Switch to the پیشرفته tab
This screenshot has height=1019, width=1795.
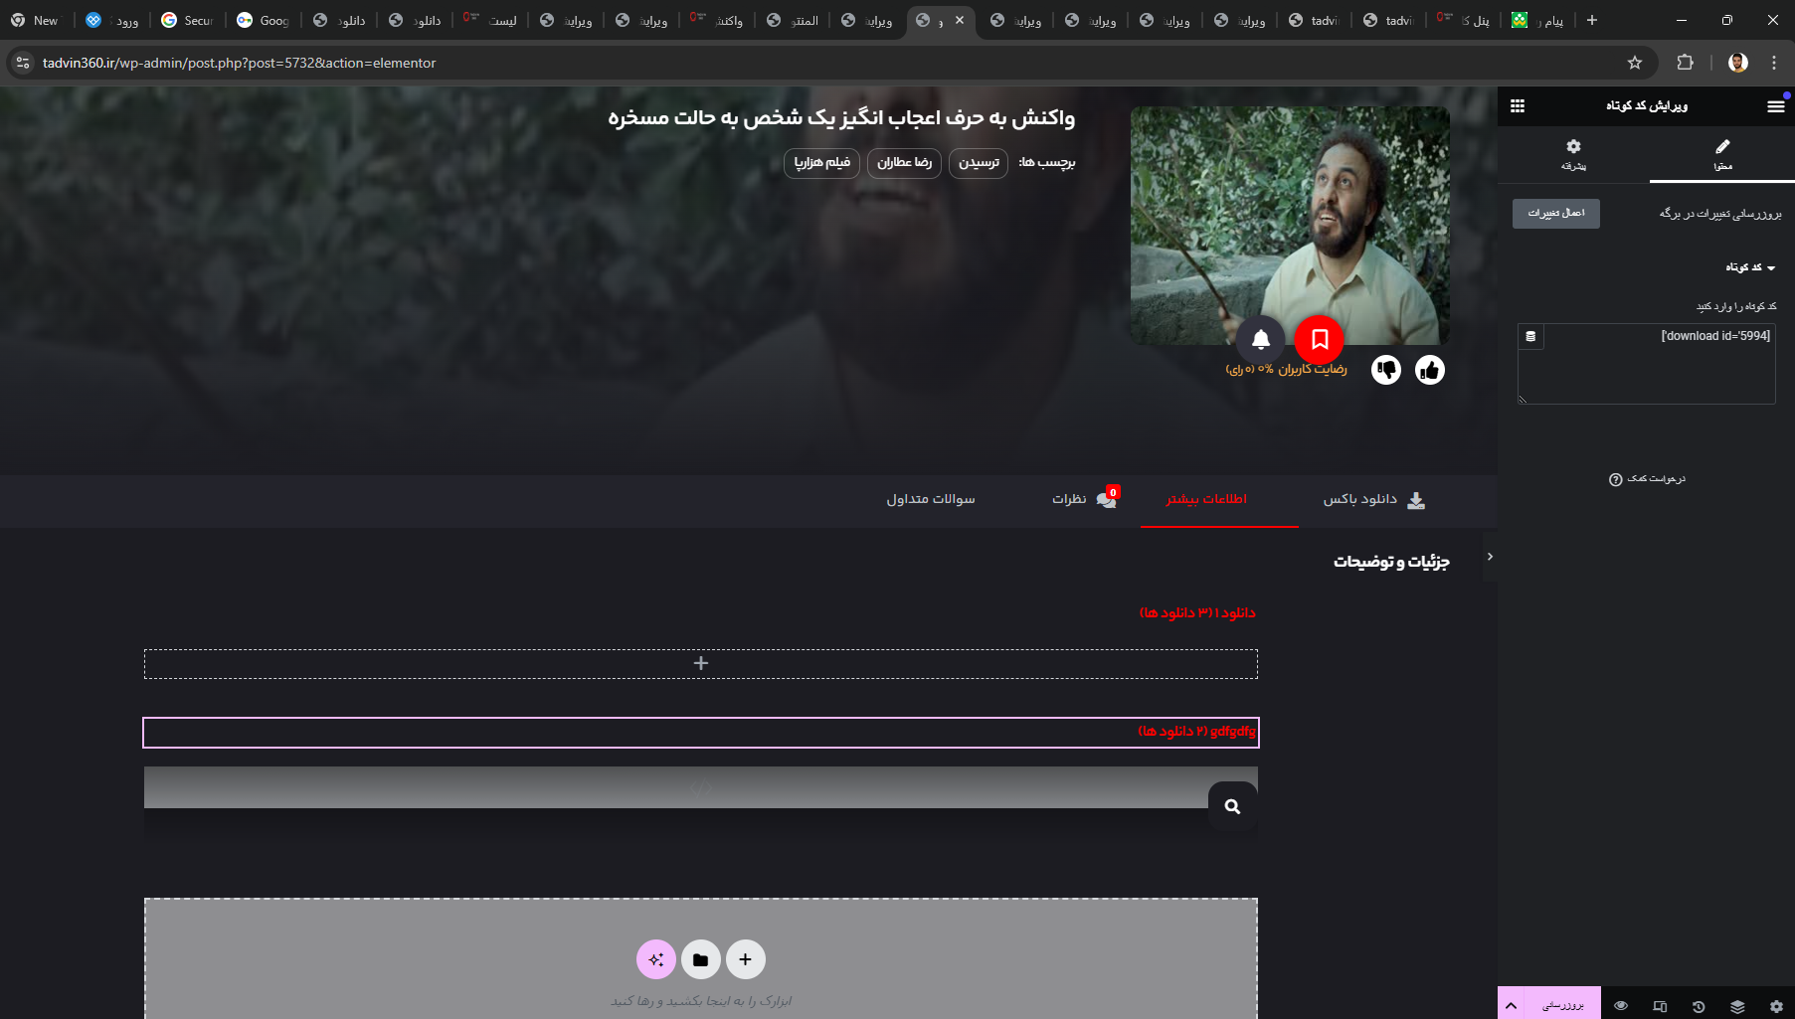pos(1573,154)
